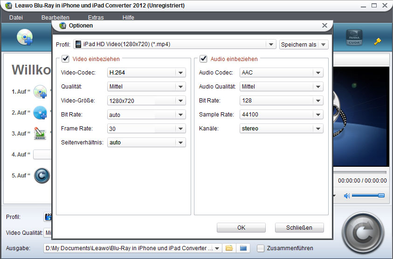Open the Hilfe menu
393x259 pixels.
128,18
